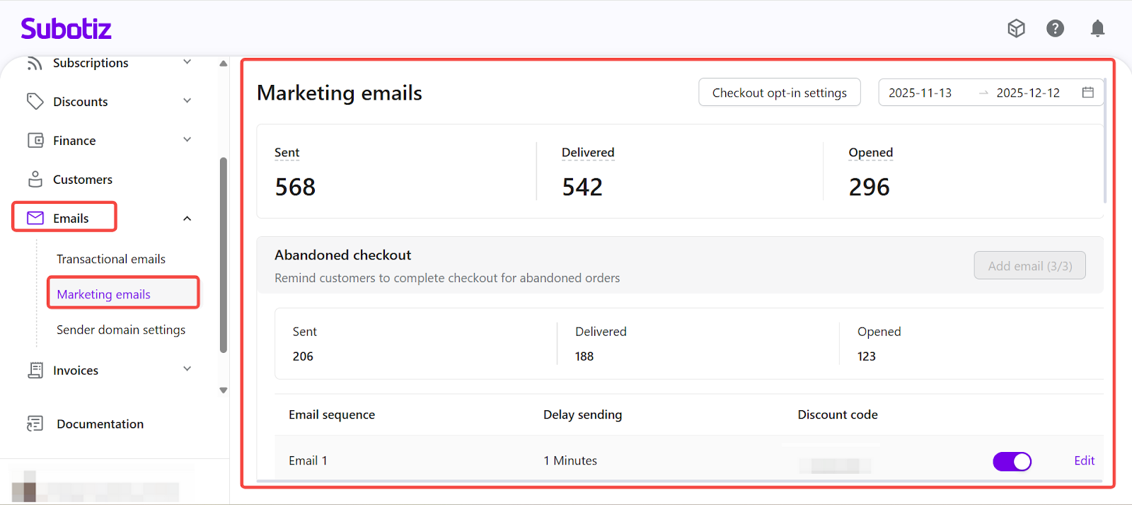
Task: Expand the Finance menu chevron
Action: [187, 140]
